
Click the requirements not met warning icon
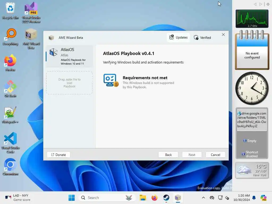111,80
